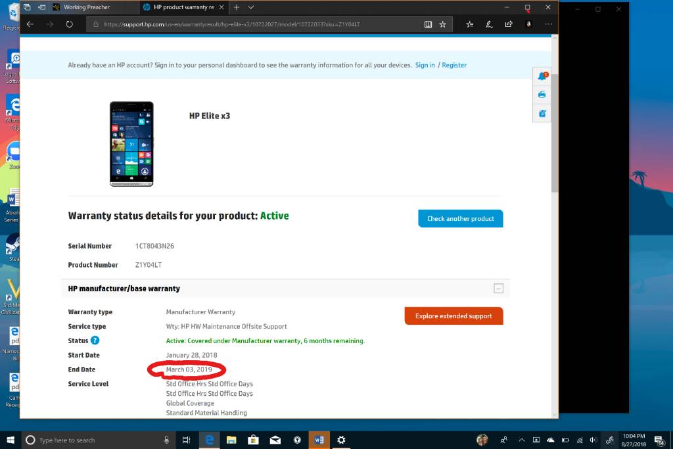Open the HP feedback pencil icon
Screen dimensions: 673x449
[542, 113]
